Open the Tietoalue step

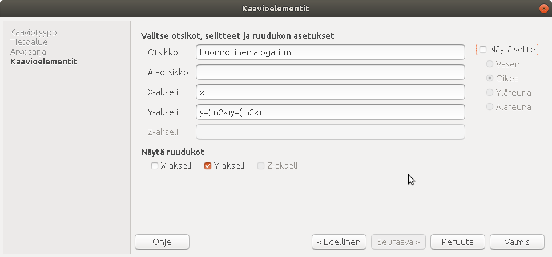[x=29, y=42]
